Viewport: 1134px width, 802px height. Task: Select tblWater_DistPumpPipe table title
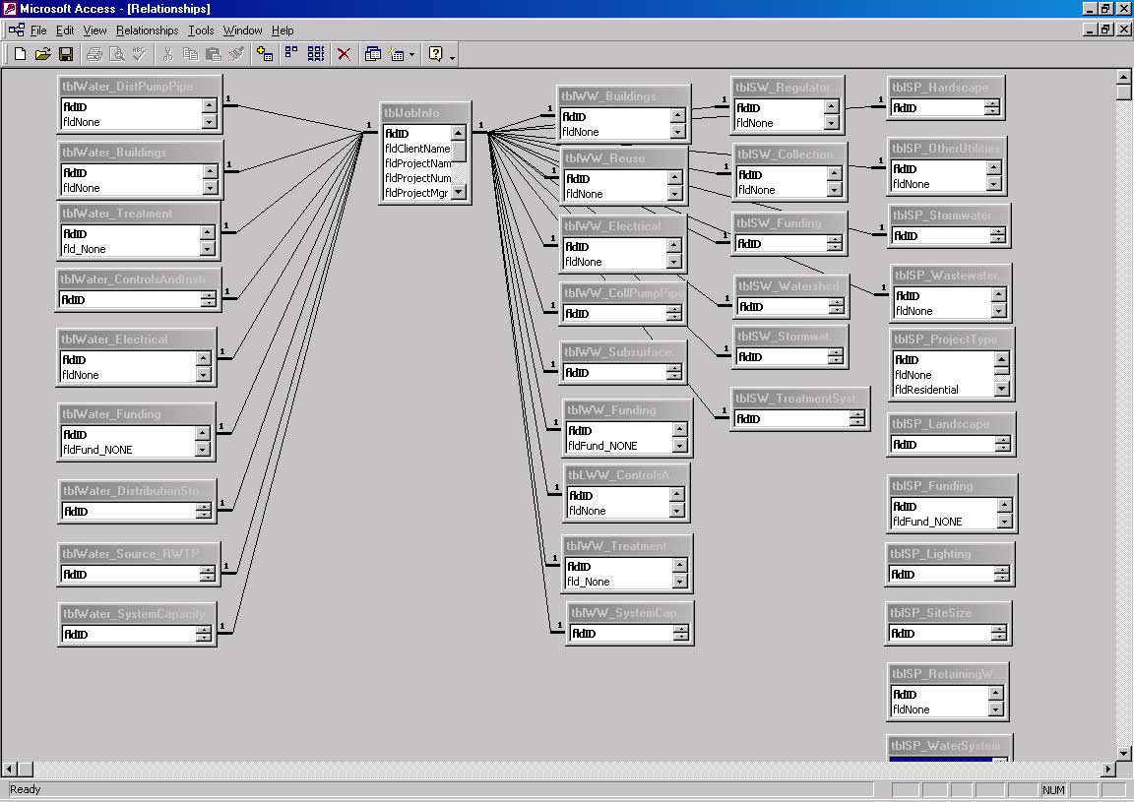coord(140,86)
